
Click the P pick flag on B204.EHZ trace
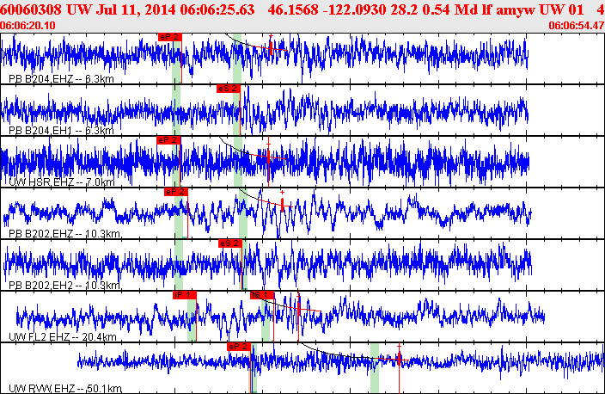[x=170, y=36]
